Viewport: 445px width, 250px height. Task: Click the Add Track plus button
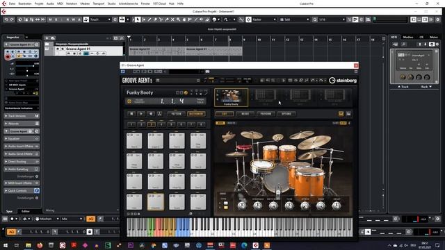tap(47, 38)
